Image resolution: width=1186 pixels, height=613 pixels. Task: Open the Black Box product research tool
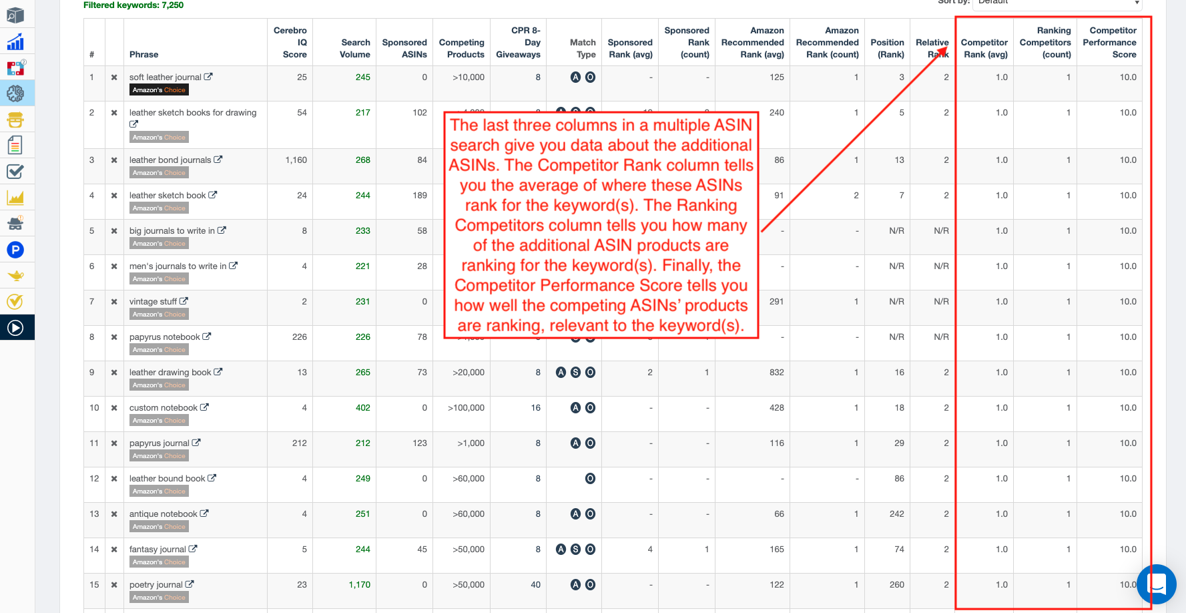click(15, 15)
